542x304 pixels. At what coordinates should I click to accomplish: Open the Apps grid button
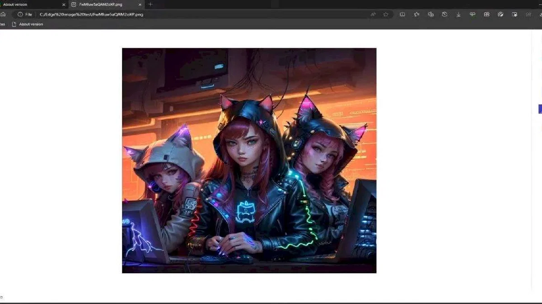click(486, 14)
